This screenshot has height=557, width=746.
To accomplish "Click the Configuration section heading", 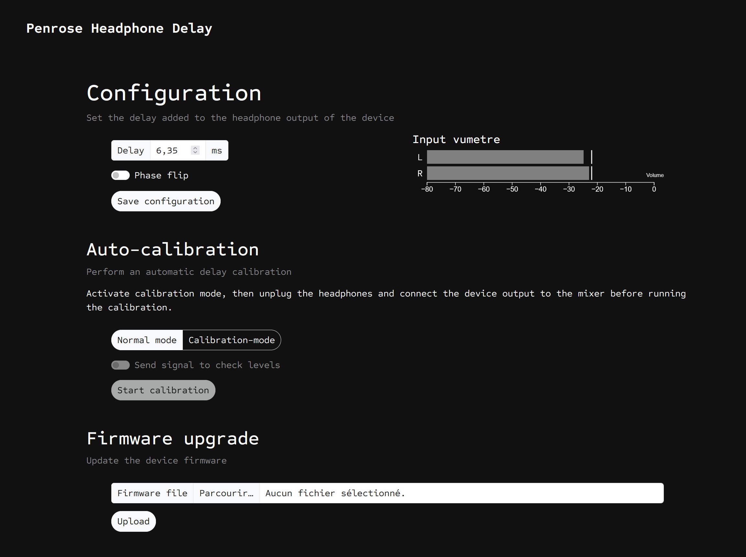I will pyautogui.click(x=173, y=93).
